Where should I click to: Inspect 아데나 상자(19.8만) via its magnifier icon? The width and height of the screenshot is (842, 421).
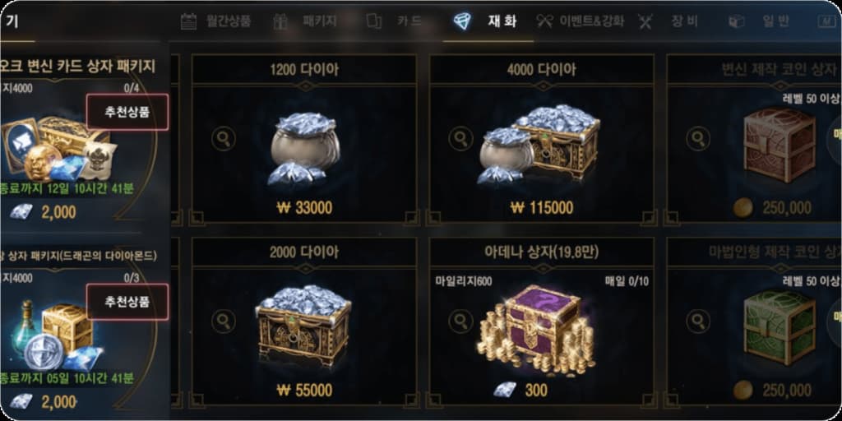pyautogui.click(x=460, y=322)
